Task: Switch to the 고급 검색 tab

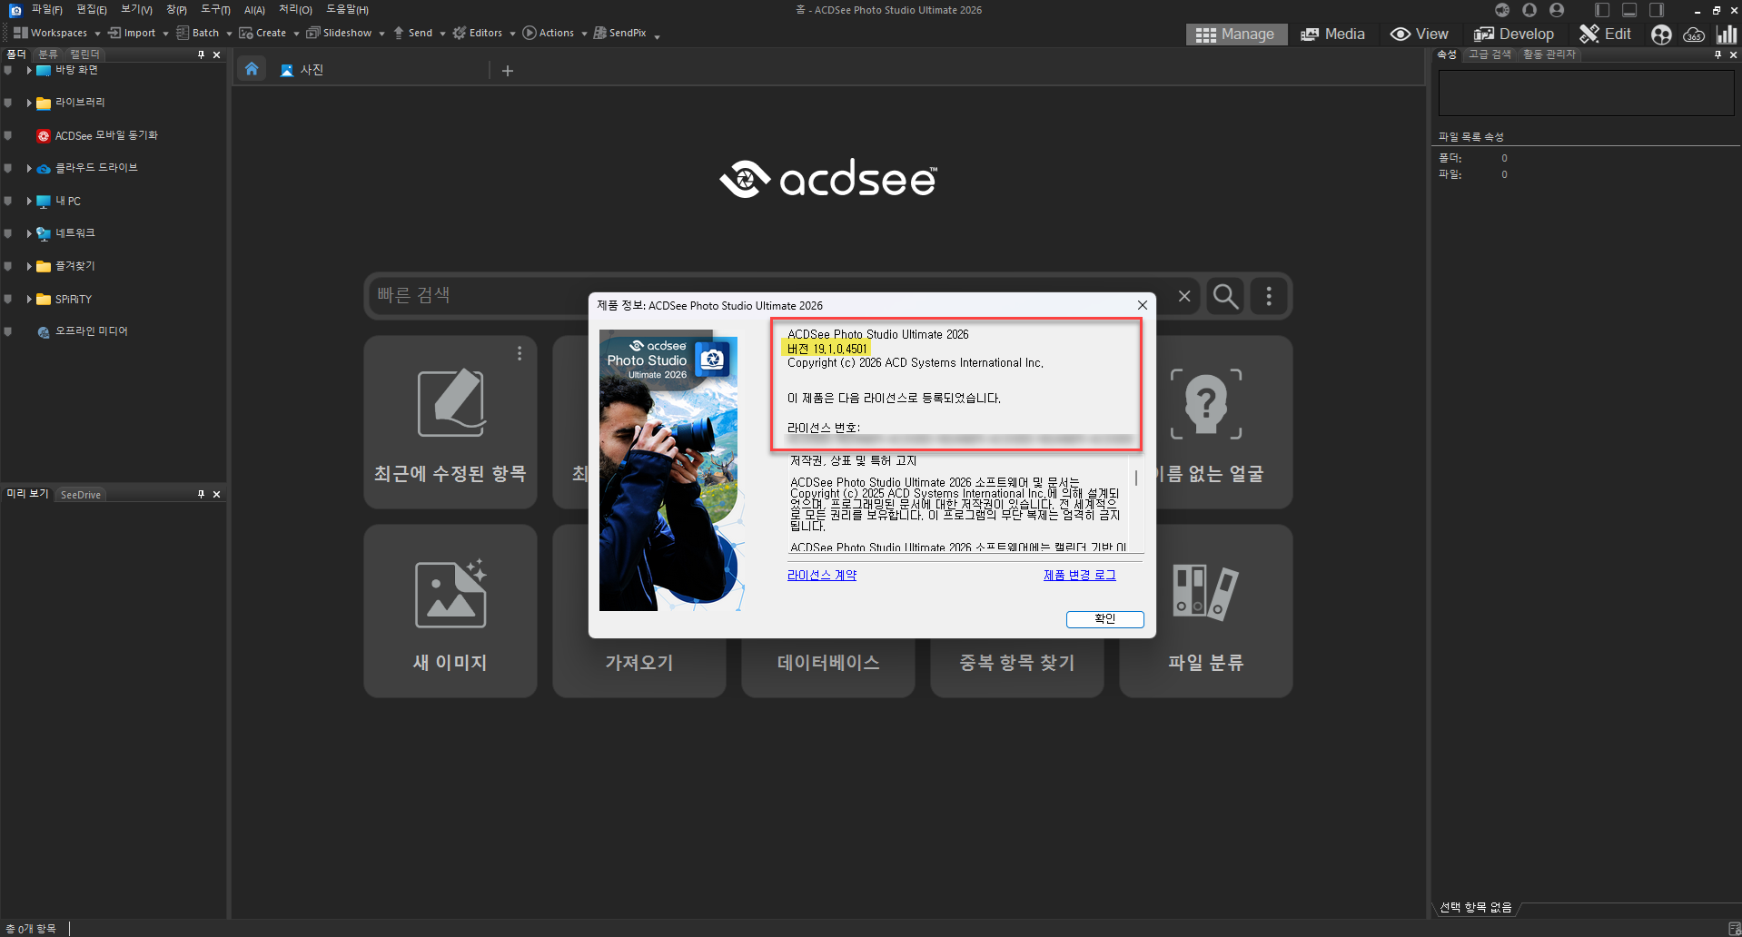Action: point(1490,54)
